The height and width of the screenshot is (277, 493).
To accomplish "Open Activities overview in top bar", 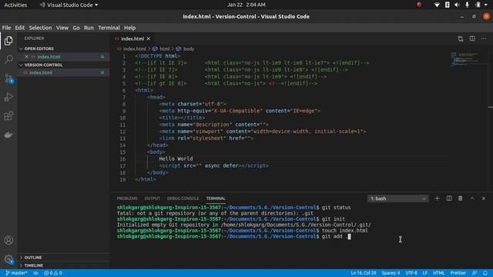I will coord(15,5).
